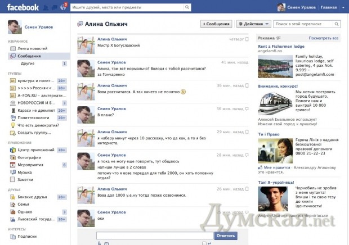Viewport: 349px width, 245px height.
Task: Open Мероприятия calendar icon
Action: tap(13, 165)
